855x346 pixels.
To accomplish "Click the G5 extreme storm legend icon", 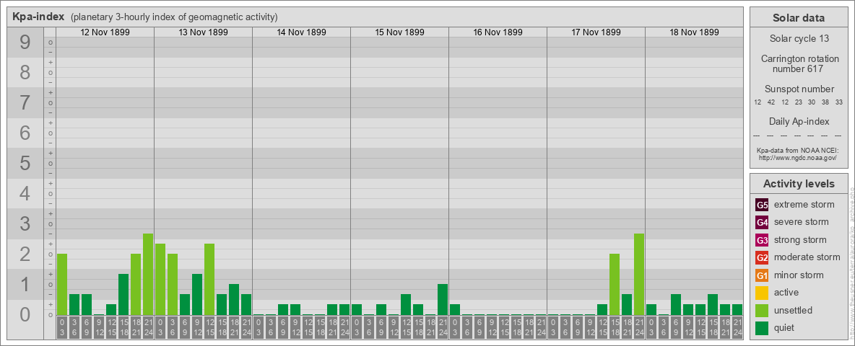I will 762,205.
